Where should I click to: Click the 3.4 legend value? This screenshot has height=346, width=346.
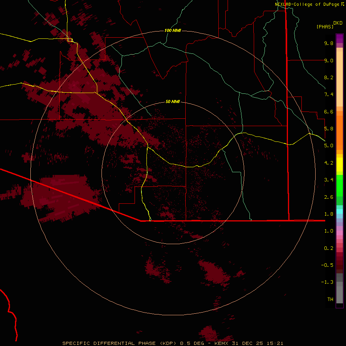[x=329, y=180]
